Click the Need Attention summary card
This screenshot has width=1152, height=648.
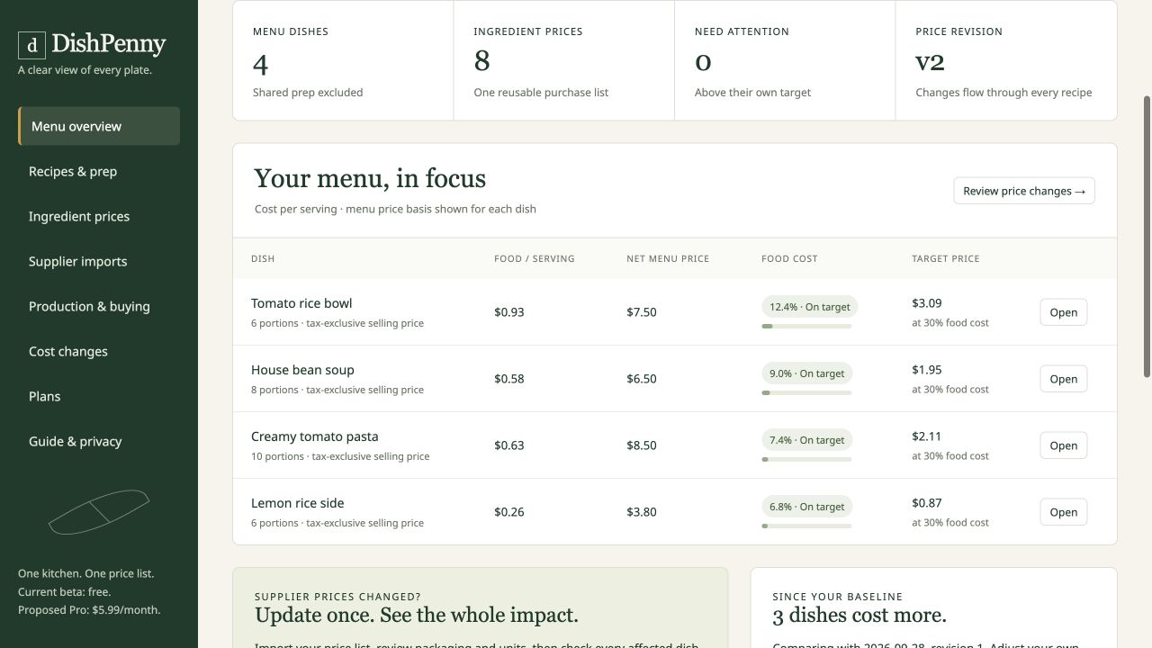coord(785,60)
